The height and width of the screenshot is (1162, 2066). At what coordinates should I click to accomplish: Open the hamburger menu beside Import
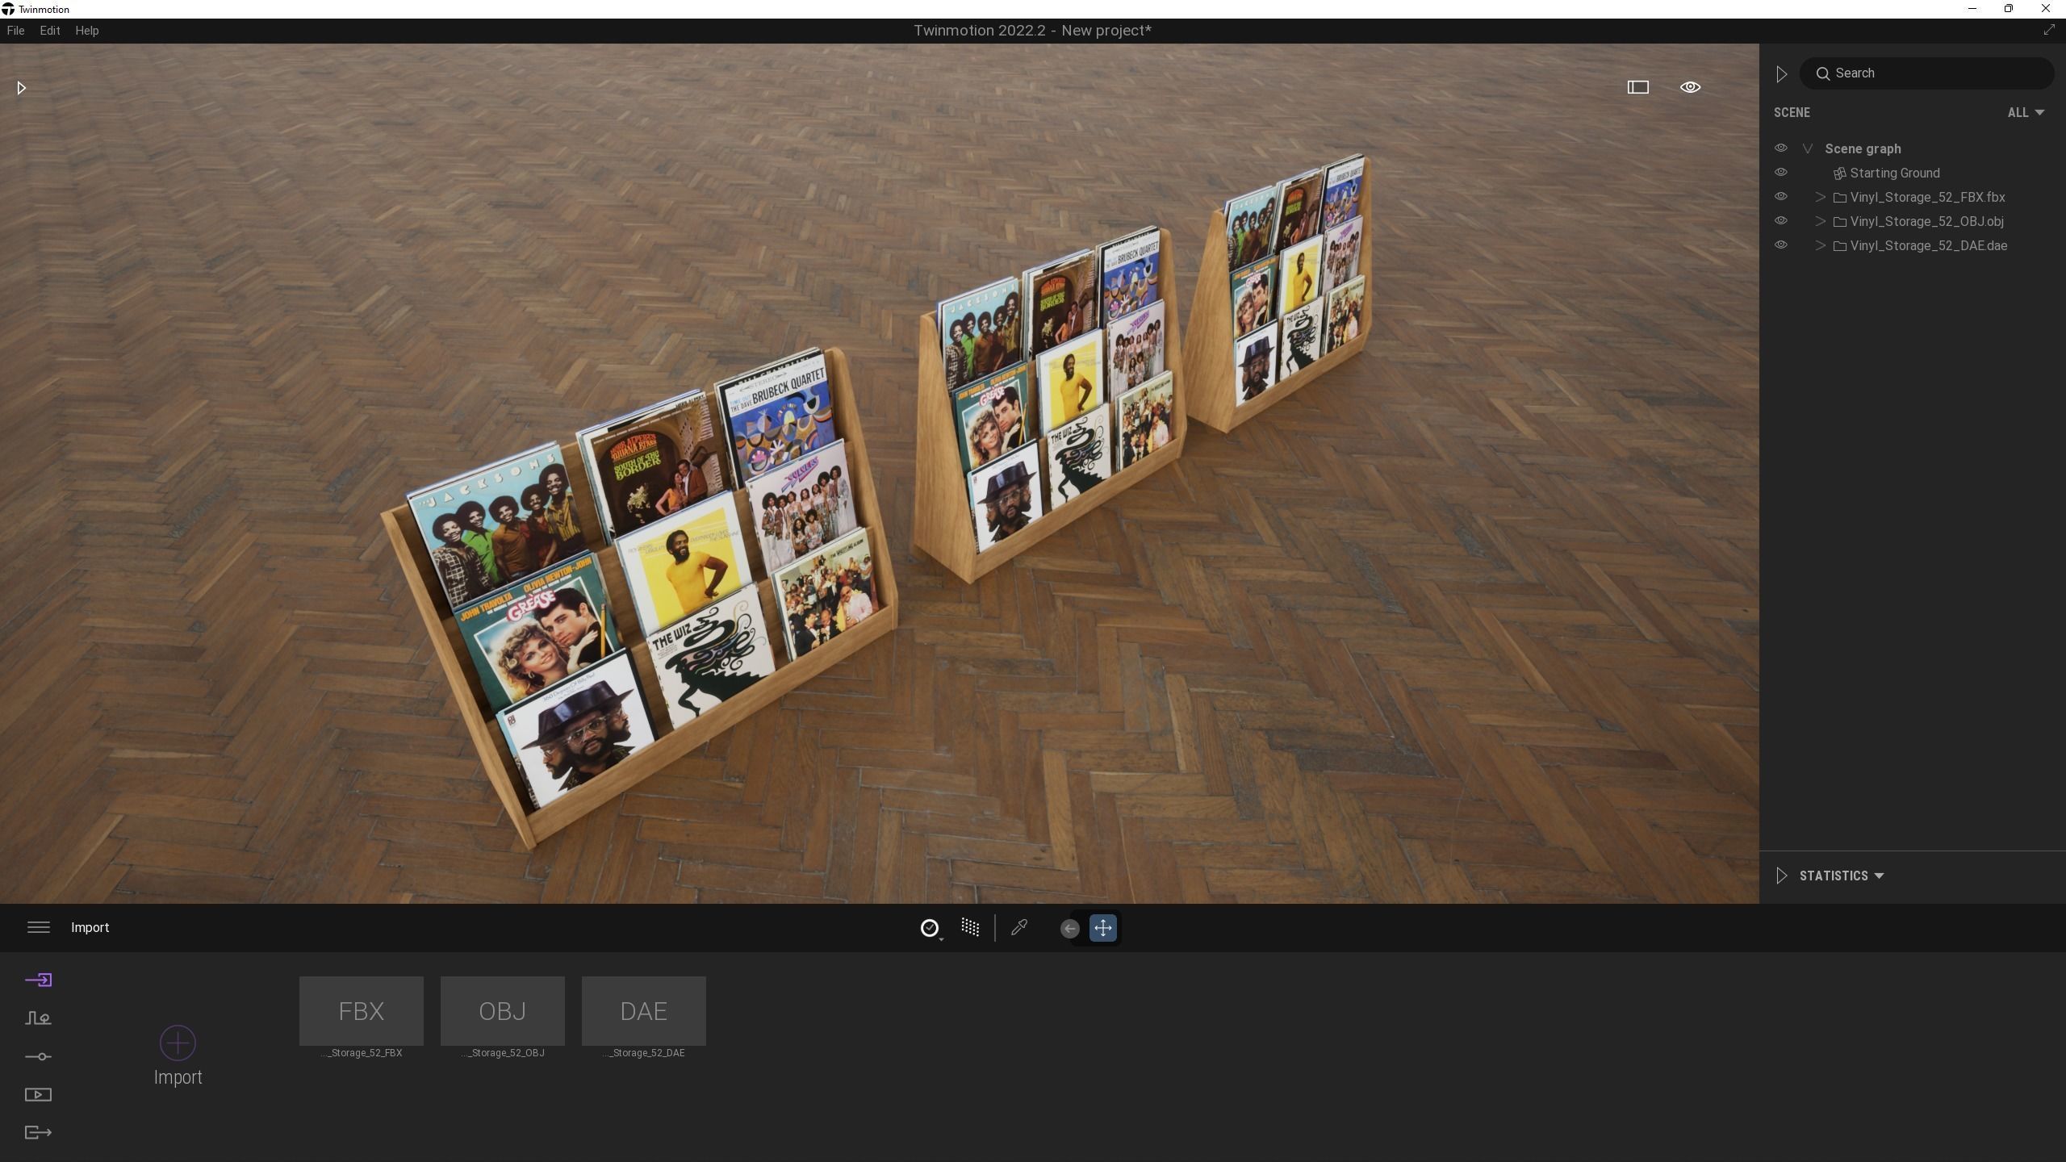point(39,927)
